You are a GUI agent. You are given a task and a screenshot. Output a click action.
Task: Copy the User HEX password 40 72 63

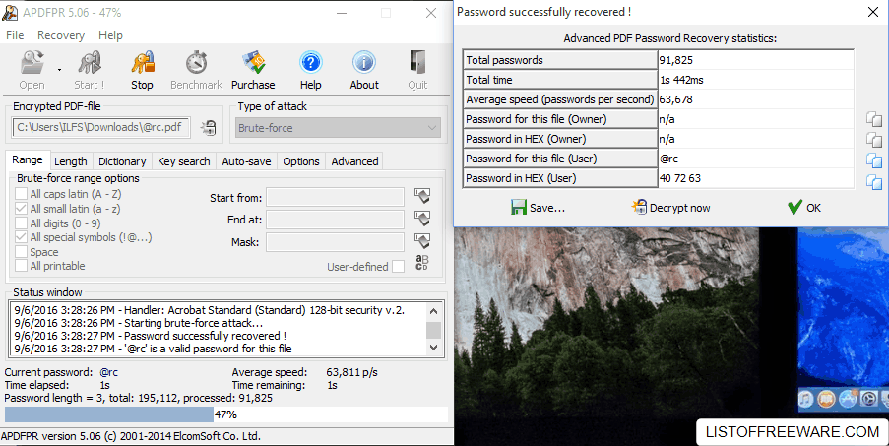point(873,181)
